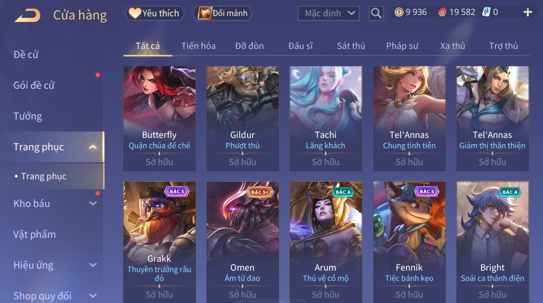Click the plus icon to add currency

tap(528, 12)
